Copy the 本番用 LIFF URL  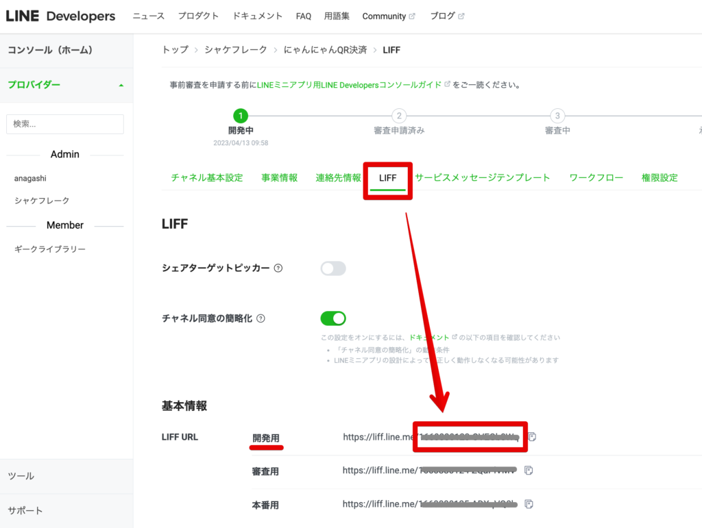(x=529, y=504)
